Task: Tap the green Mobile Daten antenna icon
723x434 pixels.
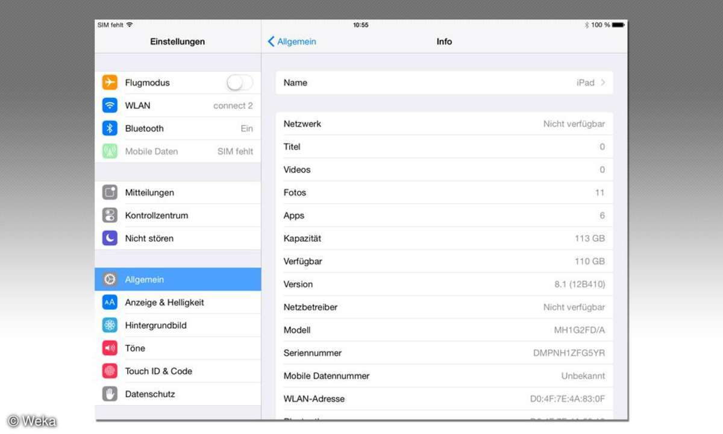Action: (110, 151)
